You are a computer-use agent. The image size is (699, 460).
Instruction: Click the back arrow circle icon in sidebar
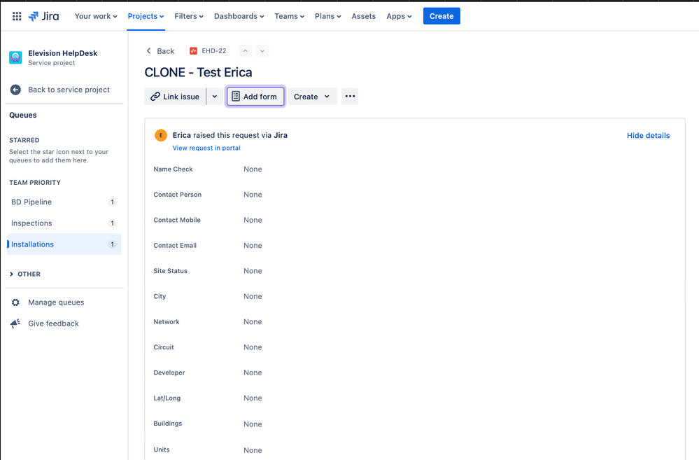(15, 90)
